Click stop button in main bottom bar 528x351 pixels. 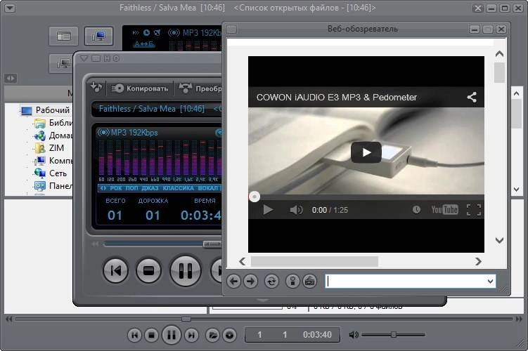[152, 335]
